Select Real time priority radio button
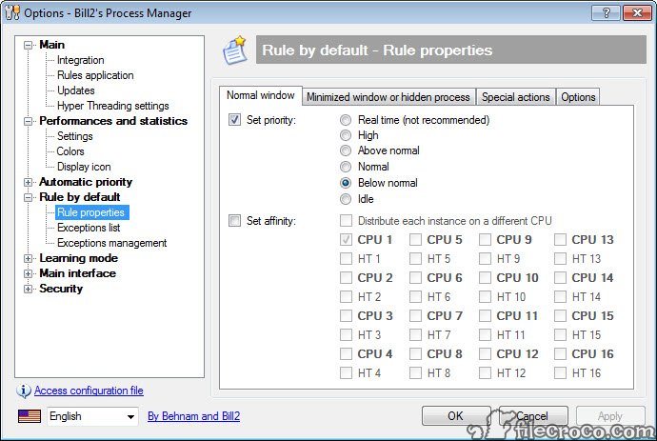This screenshot has width=657, height=441. tap(346, 120)
